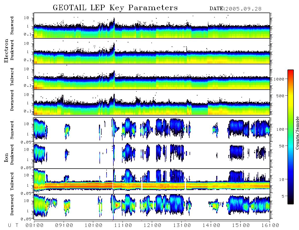This screenshot has width=299, height=230.
Task: Select the 09:00 time axis label
Action: [x=64, y=226]
